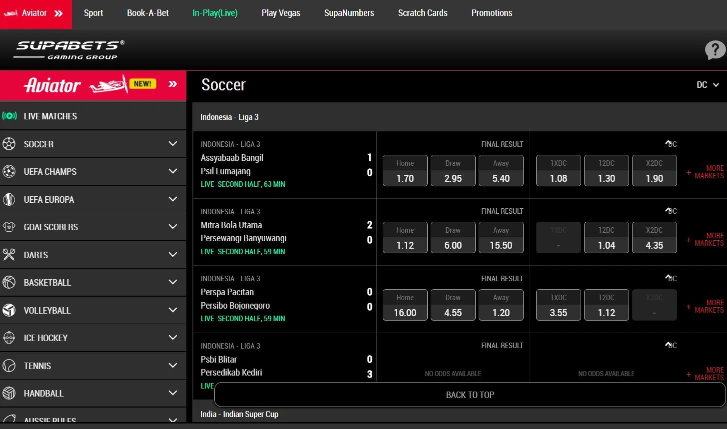This screenshot has height=429, width=727.
Task: Click the Tennis racket icon in the sidebar
Action: click(x=9, y=366)
